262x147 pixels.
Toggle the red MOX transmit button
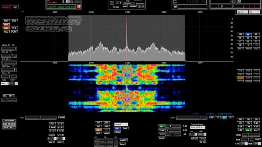6,24
